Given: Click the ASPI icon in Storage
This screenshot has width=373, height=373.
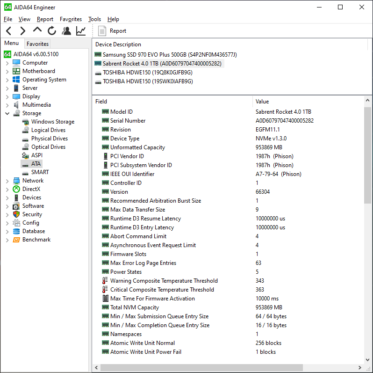Looking at the screenshot, I should click(x=25, y=155).
